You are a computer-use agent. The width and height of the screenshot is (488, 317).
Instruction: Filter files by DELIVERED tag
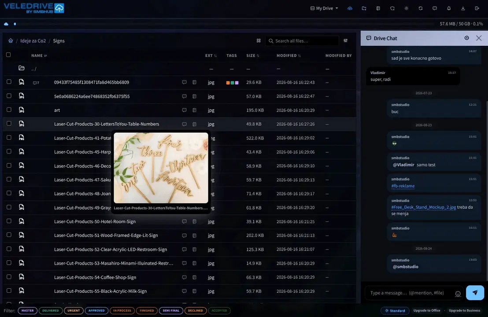50,310
